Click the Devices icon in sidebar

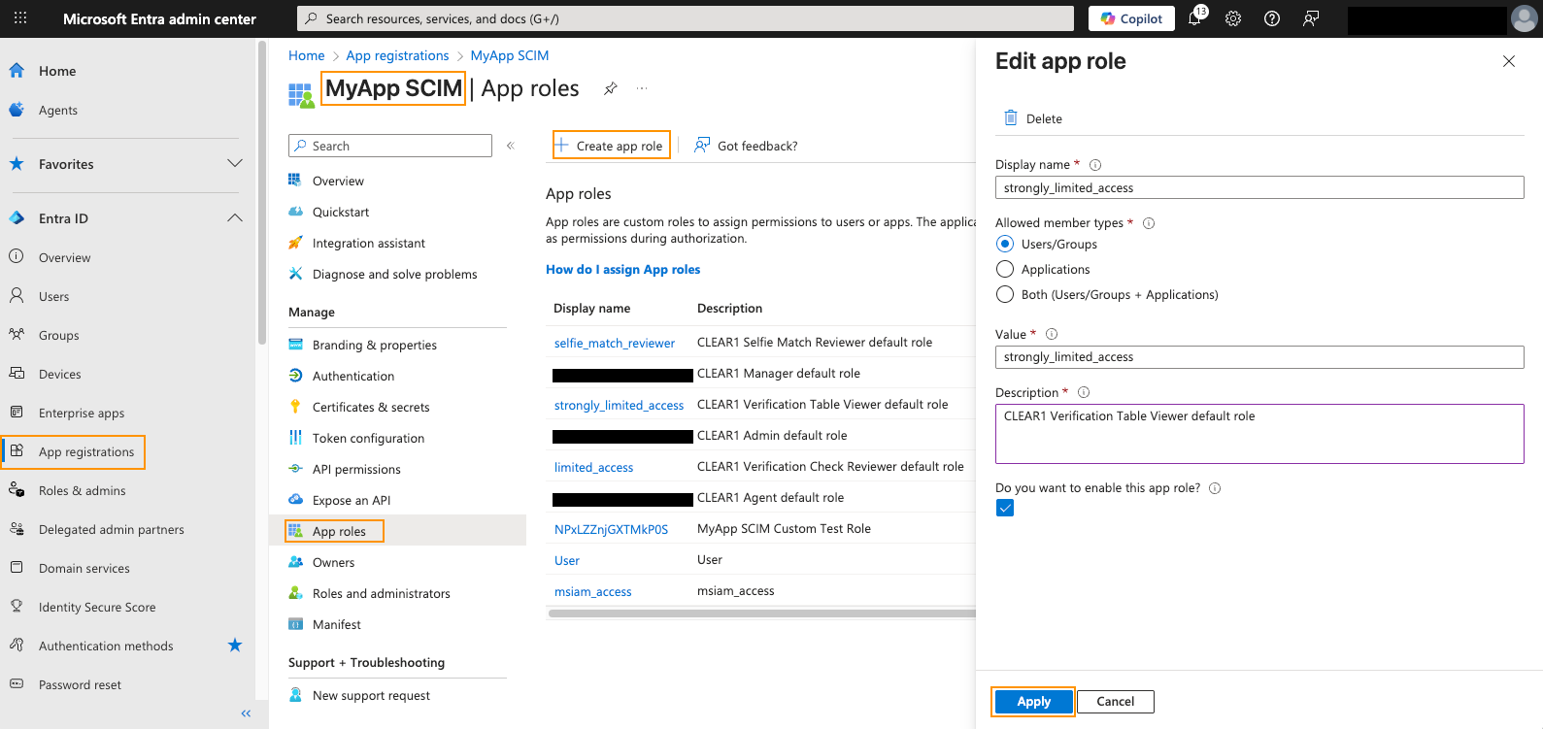[17, 374]
